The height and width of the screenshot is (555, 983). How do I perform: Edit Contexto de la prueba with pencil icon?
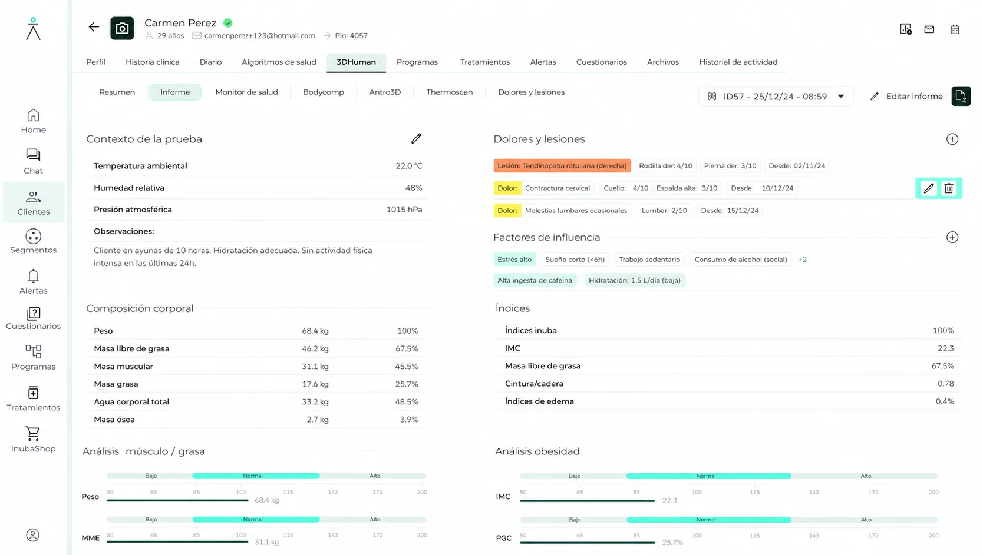click(x=417, y=139)
